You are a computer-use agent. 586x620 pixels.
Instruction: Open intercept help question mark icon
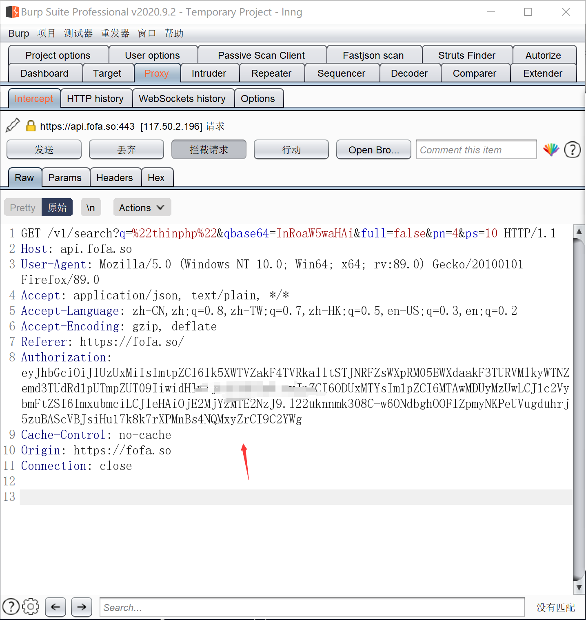click(x=573, y=150)
